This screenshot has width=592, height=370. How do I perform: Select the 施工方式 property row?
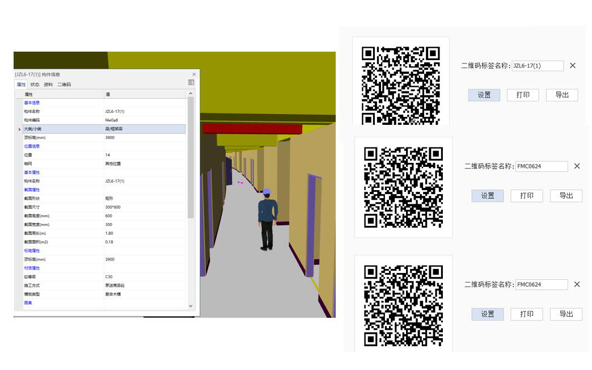point(104,285)
